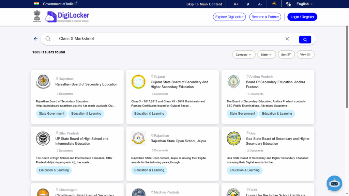Open Explore DigiLocker
This screenshot has width=349, height=196.
click(x=229, y=17)
